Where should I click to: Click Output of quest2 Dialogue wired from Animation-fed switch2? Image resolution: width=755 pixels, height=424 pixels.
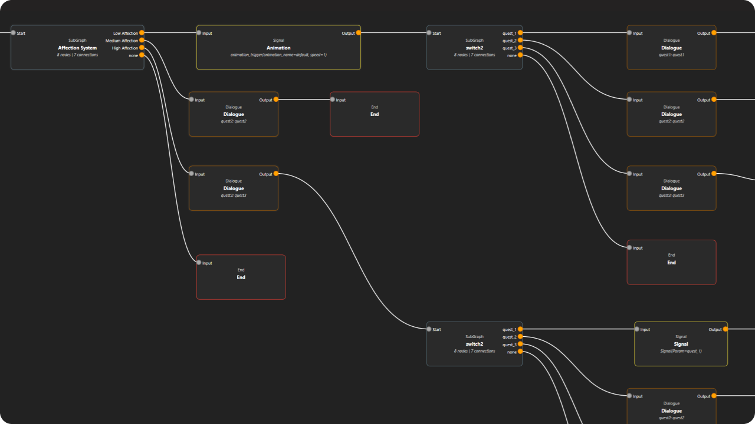(714, 100)
